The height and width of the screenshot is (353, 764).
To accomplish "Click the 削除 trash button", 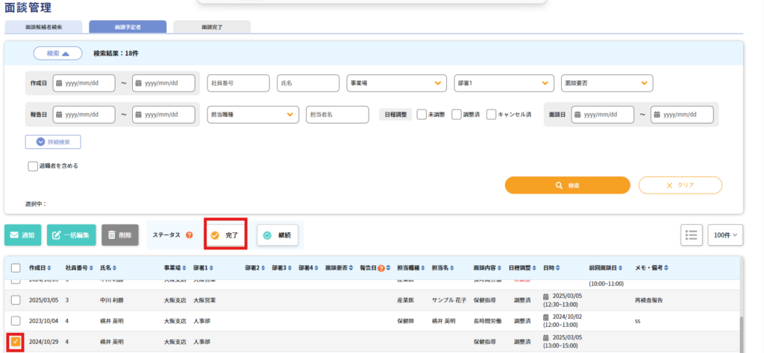I will pyautogui.click(x=120, y=235).
